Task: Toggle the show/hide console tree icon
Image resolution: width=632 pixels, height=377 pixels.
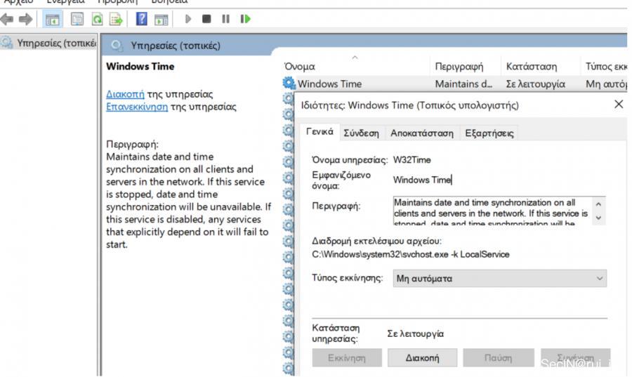Action: tap(53, 20)
